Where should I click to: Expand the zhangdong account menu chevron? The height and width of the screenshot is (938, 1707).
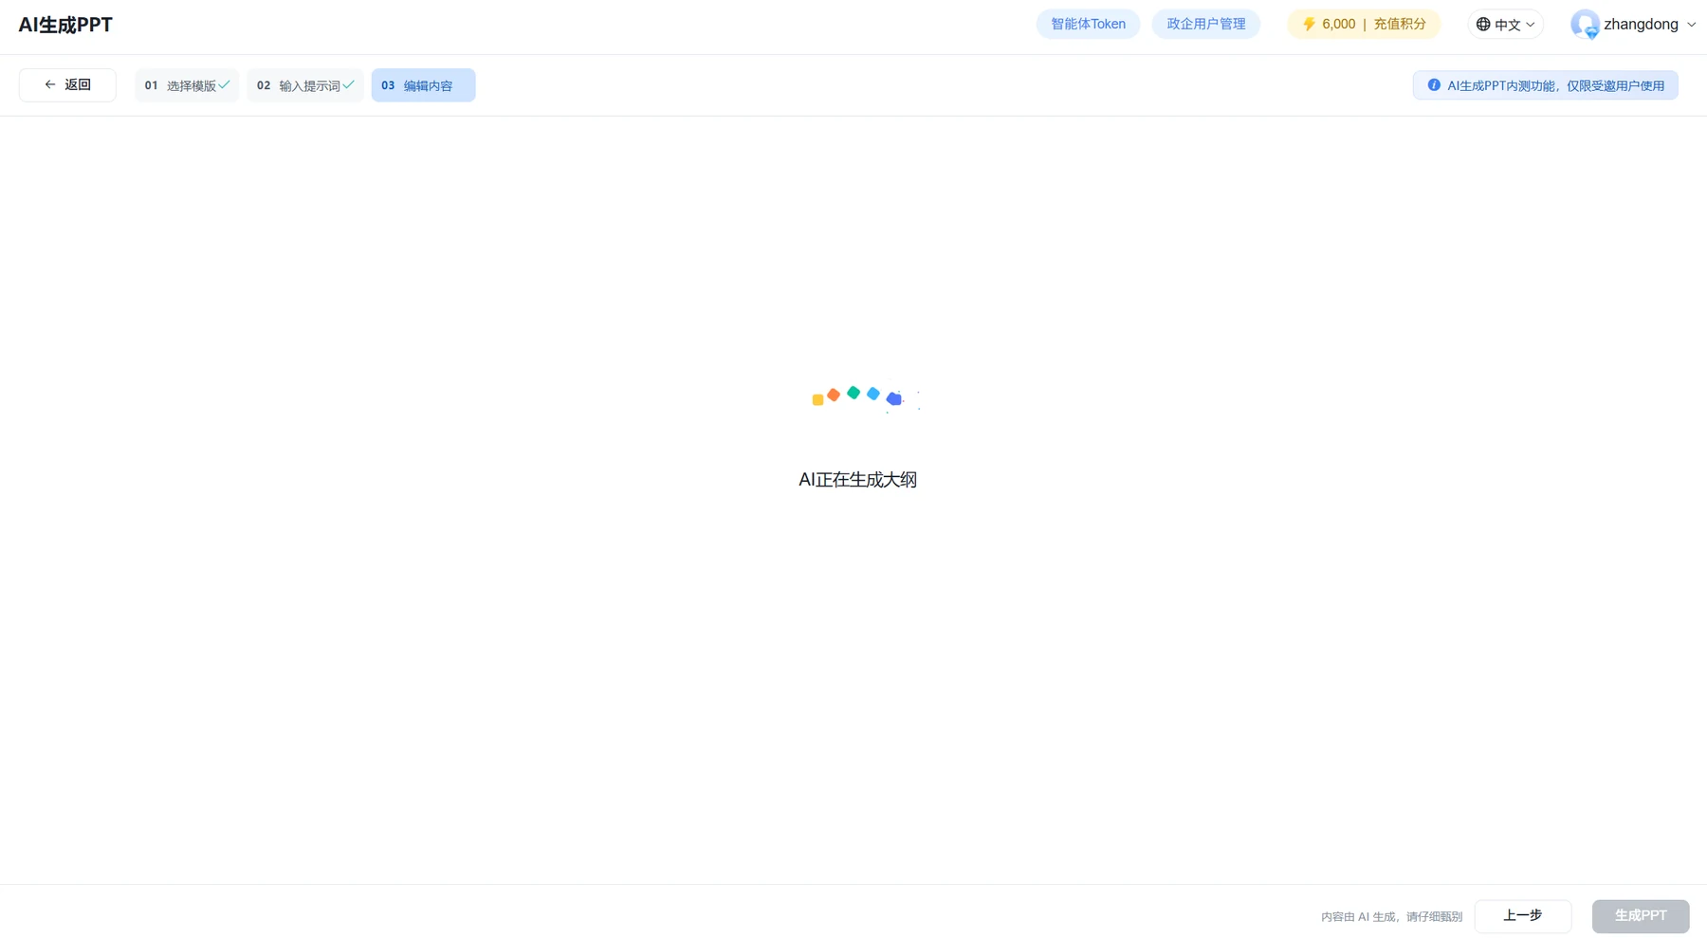pyautogui.click(x=1691, y=25)
